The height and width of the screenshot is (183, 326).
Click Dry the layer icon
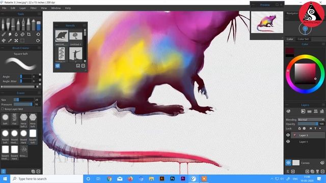316,111
